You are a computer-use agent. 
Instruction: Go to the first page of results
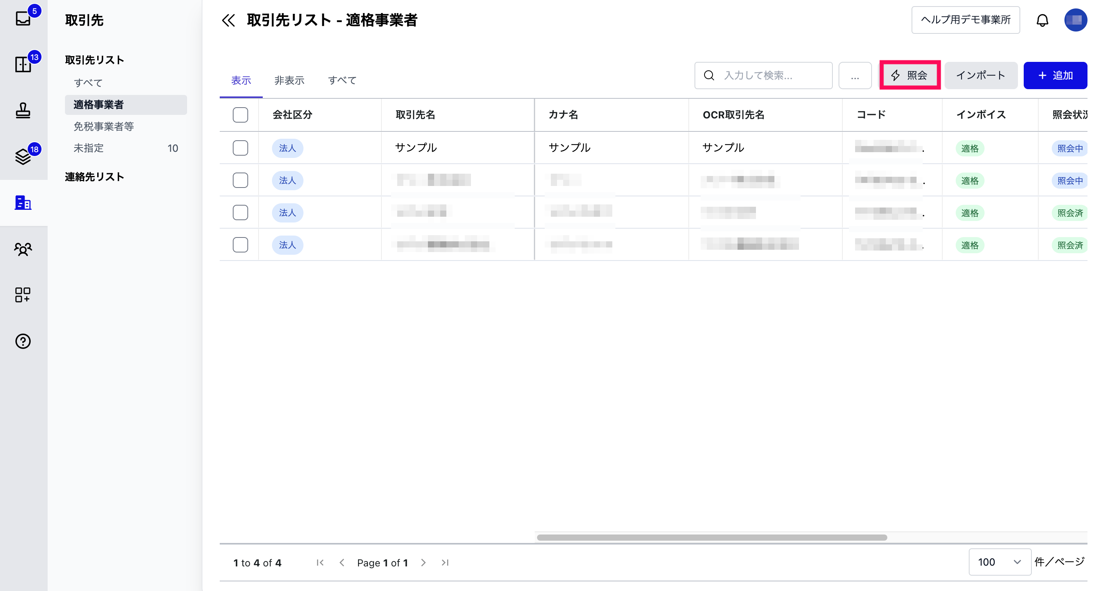[320, 562]
